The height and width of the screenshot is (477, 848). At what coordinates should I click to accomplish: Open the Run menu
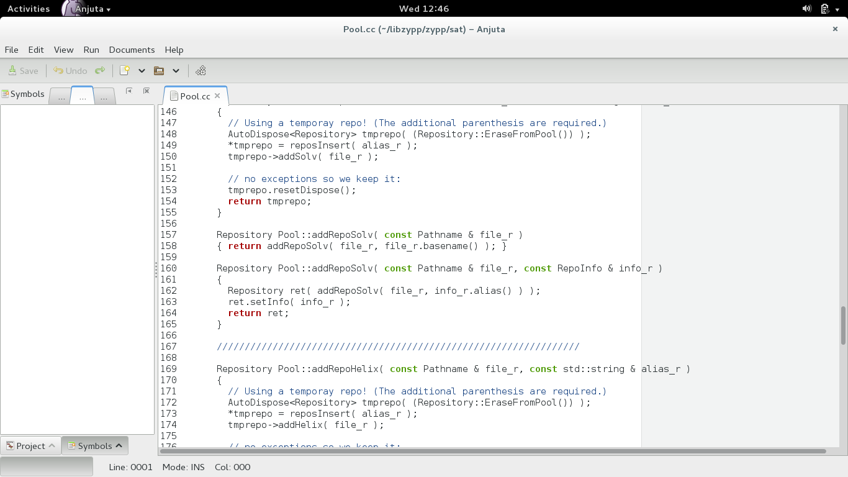point(91,50)
